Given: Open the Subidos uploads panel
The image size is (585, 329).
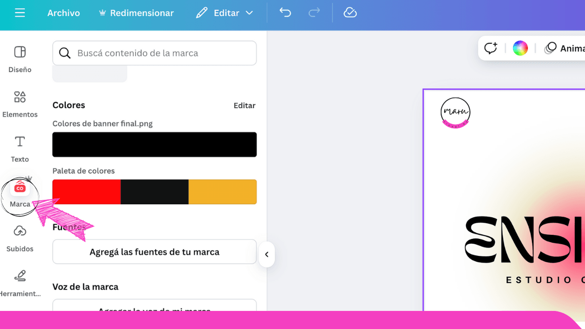Looking at the screenshot, I should click(x=20, y=238).
